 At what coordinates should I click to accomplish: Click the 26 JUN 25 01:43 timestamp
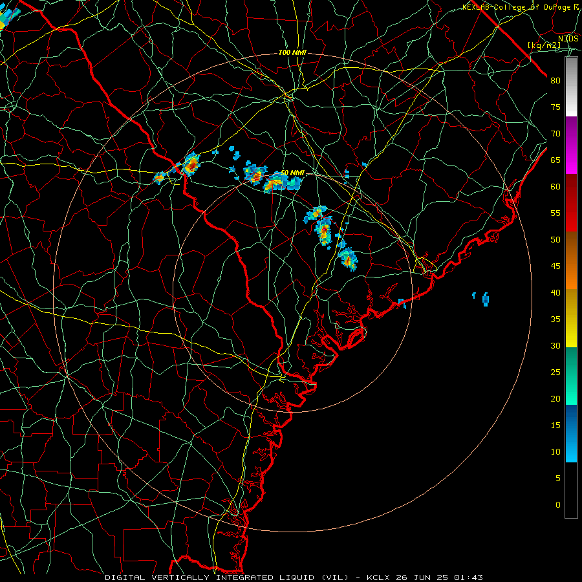pyautogui.click(x=440, y=577)
